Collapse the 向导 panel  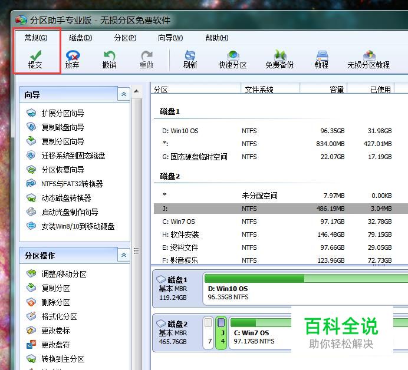tap(124, 94)
